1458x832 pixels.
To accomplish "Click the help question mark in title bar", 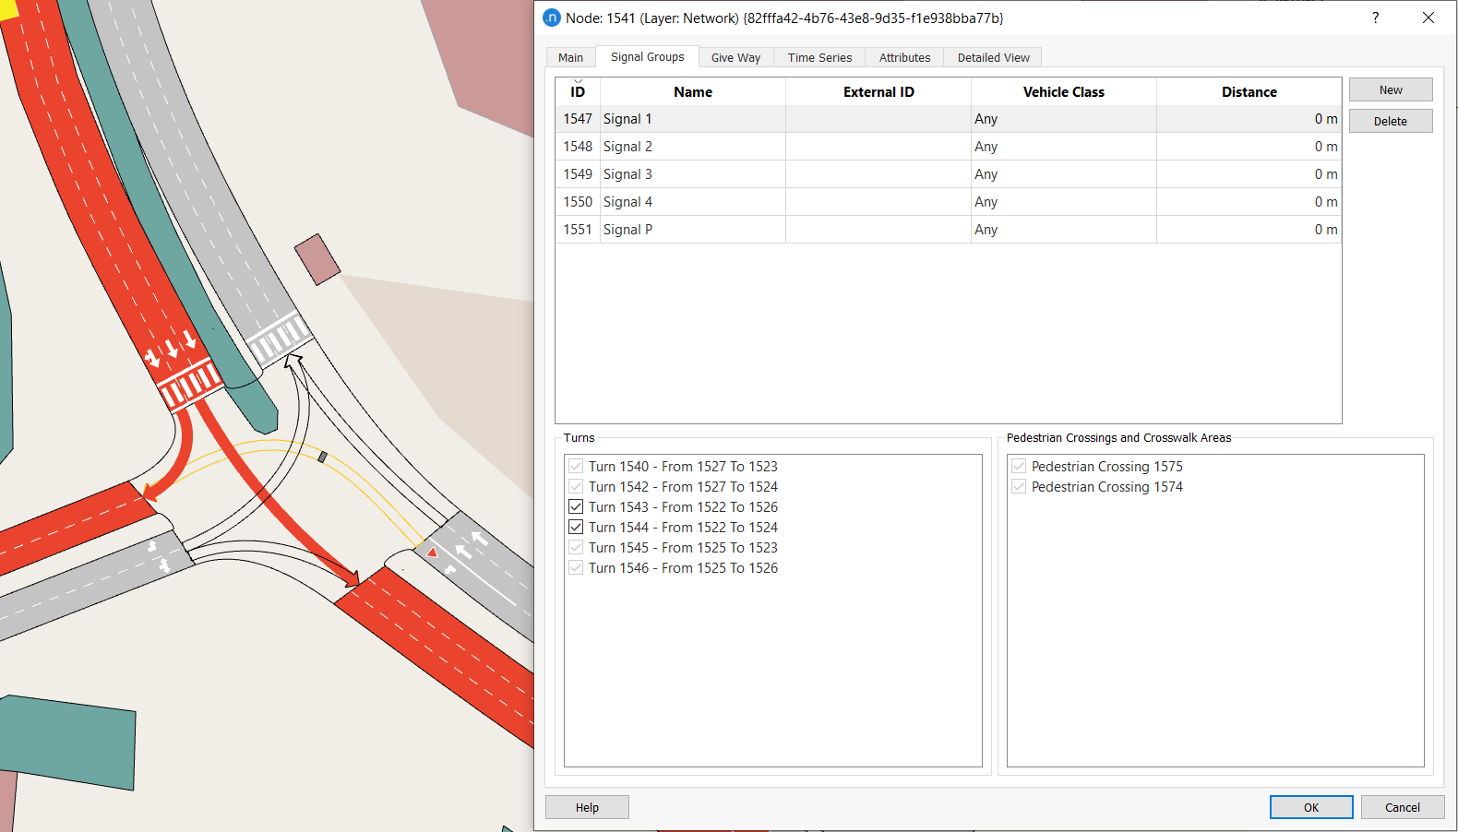I will point(1375,18).
